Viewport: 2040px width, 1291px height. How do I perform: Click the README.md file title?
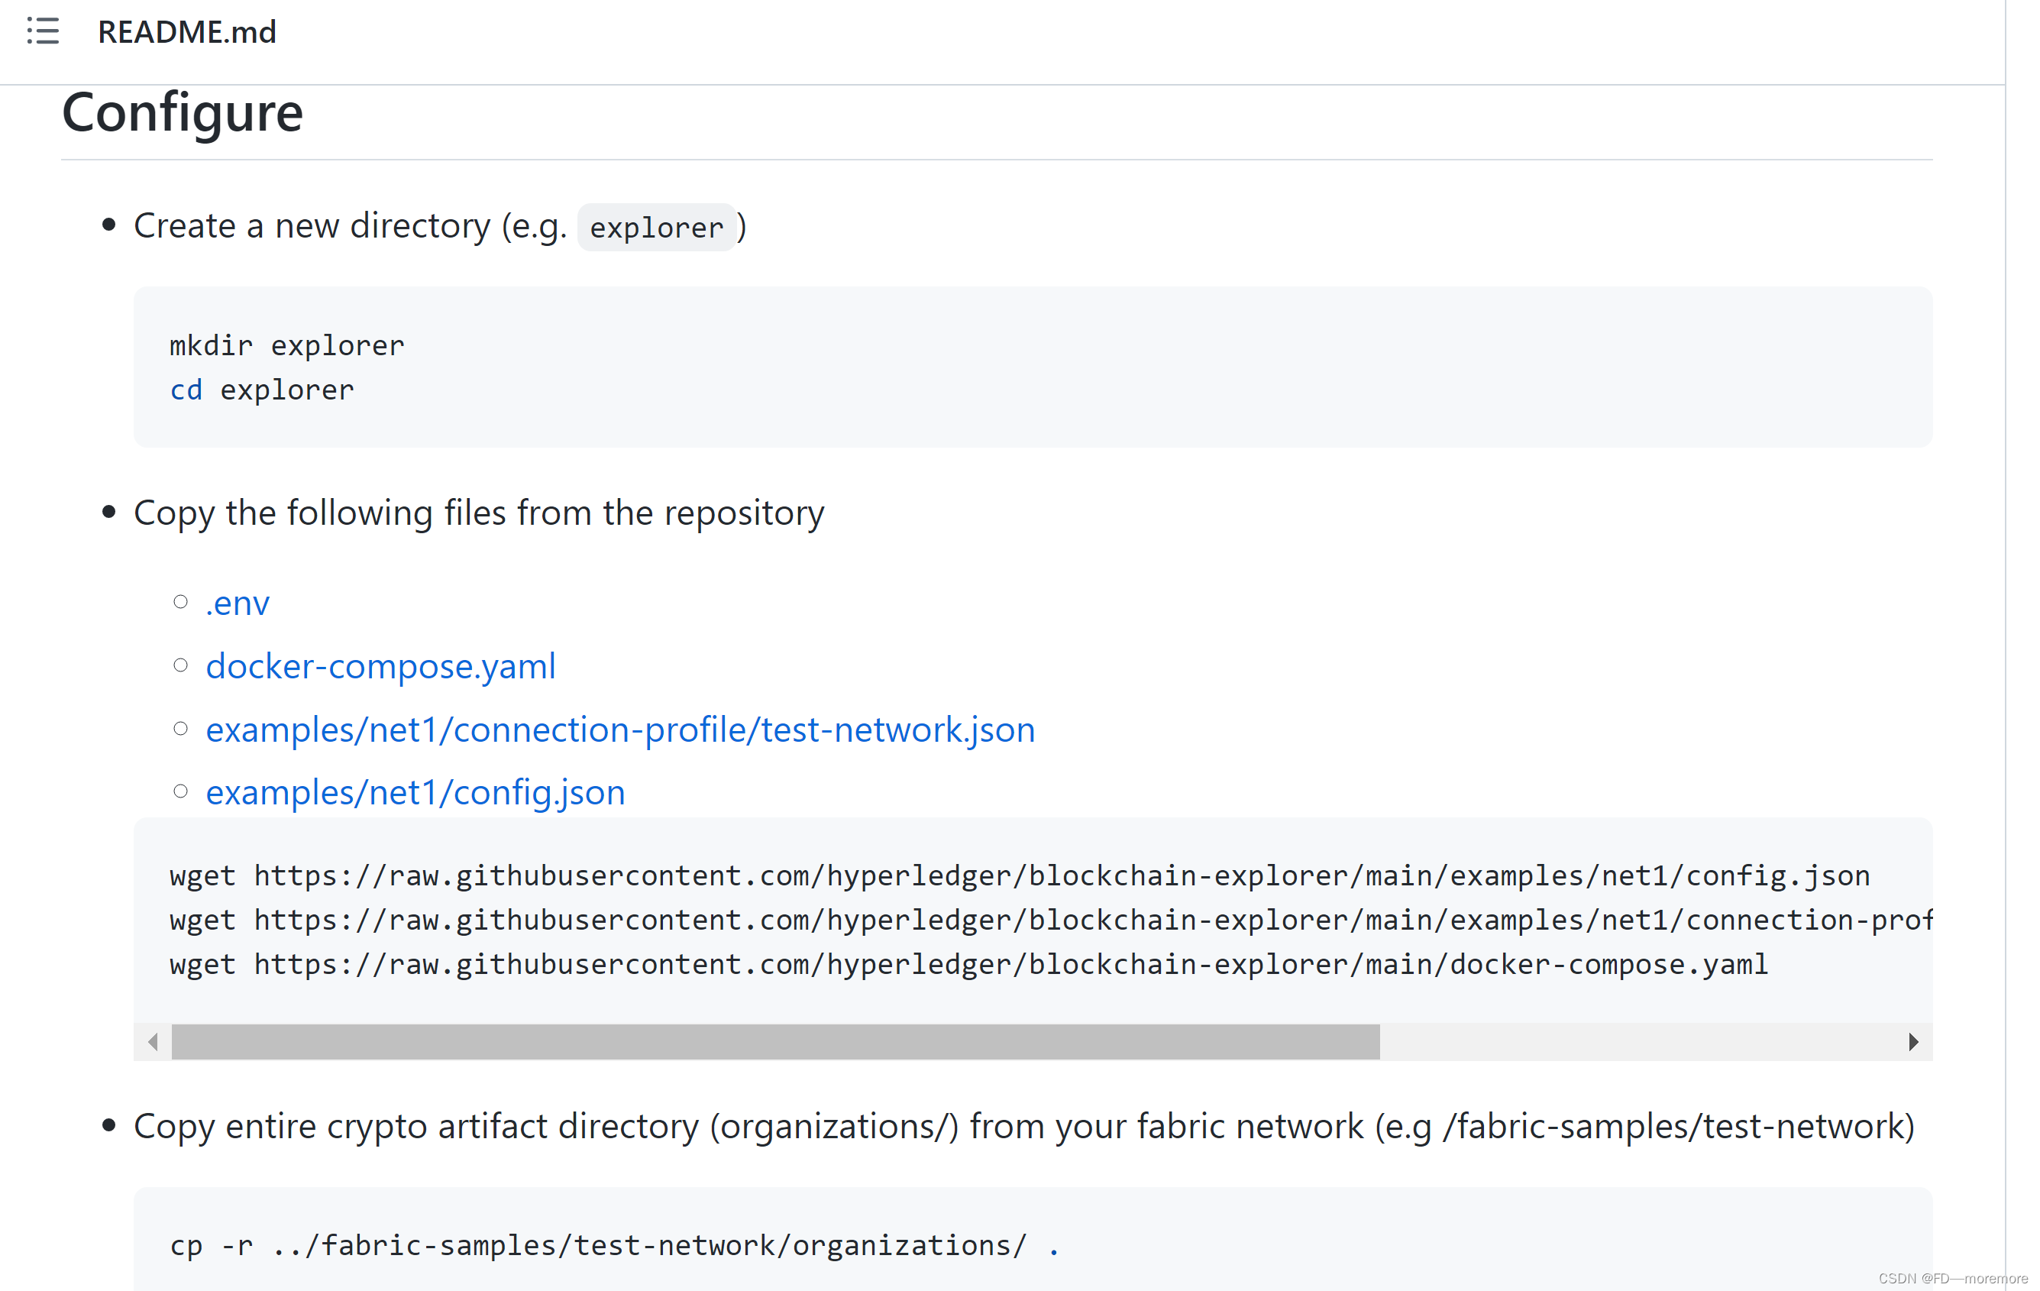(x=186, y=32)
